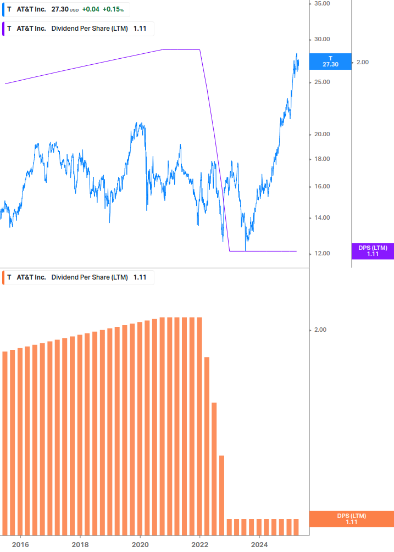
Task: Click the 27.30 price value in the legend
Action: [60, 9]
